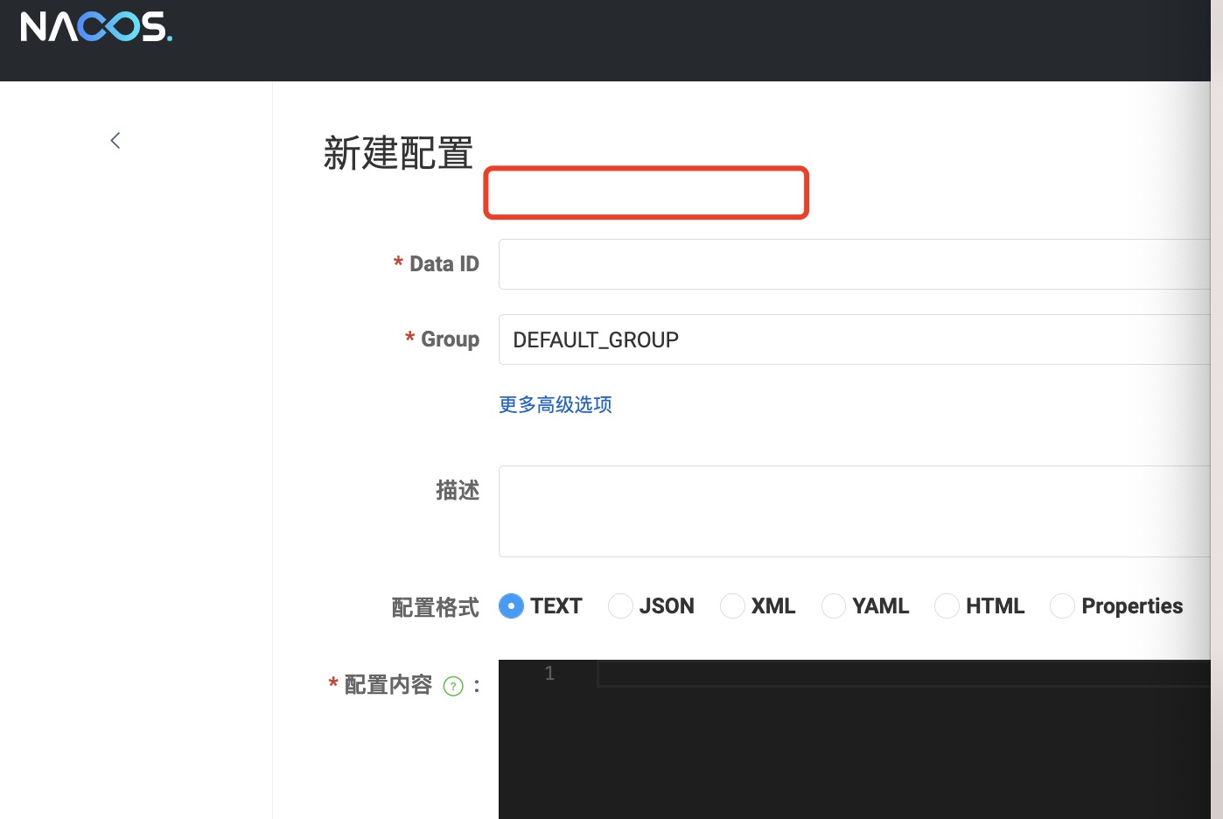The height and width of the screenshot is (819, 1223).
Task: Click the red-highlighted box under 新建配置
Action: pyautogui.click(x=646, y=192)
